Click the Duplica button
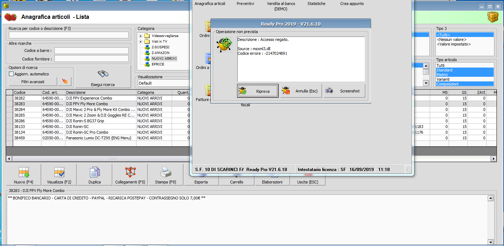This screenshot has width=504, height=246. [x=95, y=175]
